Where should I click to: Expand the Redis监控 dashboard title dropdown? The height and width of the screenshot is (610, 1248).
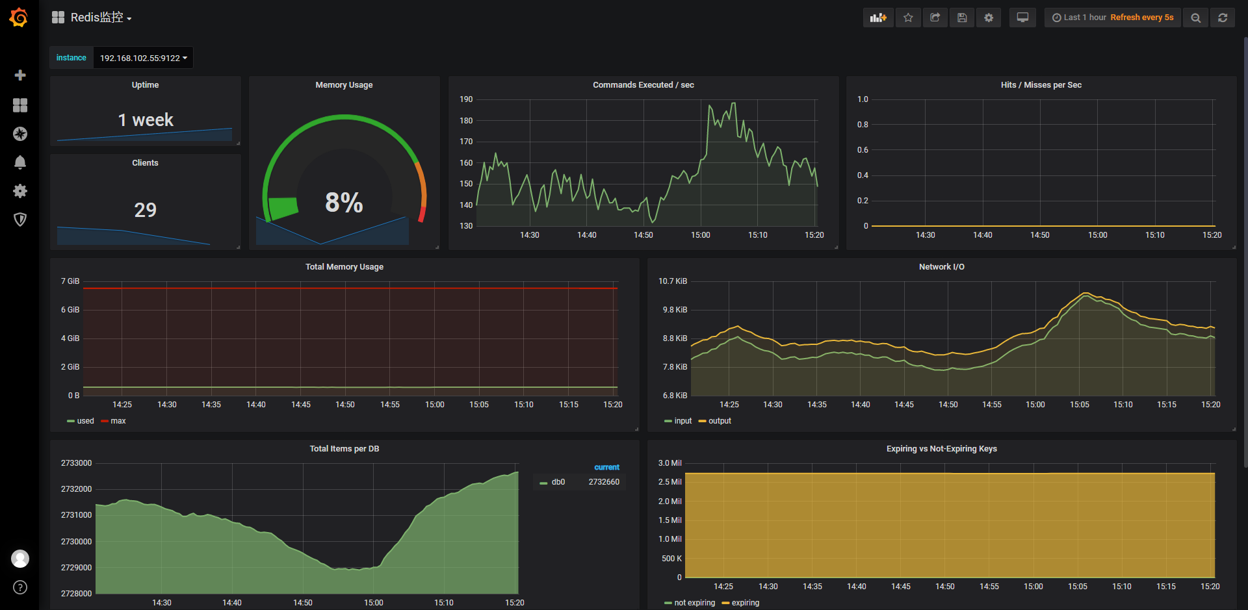[x=101, y=18]
